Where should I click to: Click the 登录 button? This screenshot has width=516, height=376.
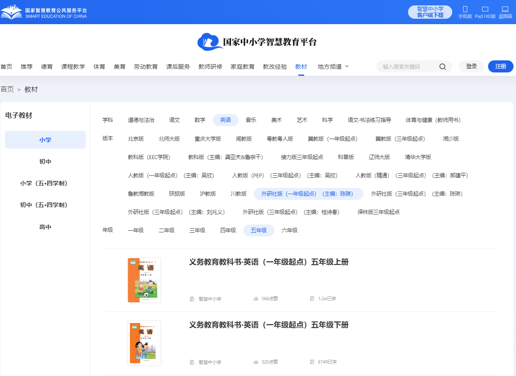click(471, 67)
